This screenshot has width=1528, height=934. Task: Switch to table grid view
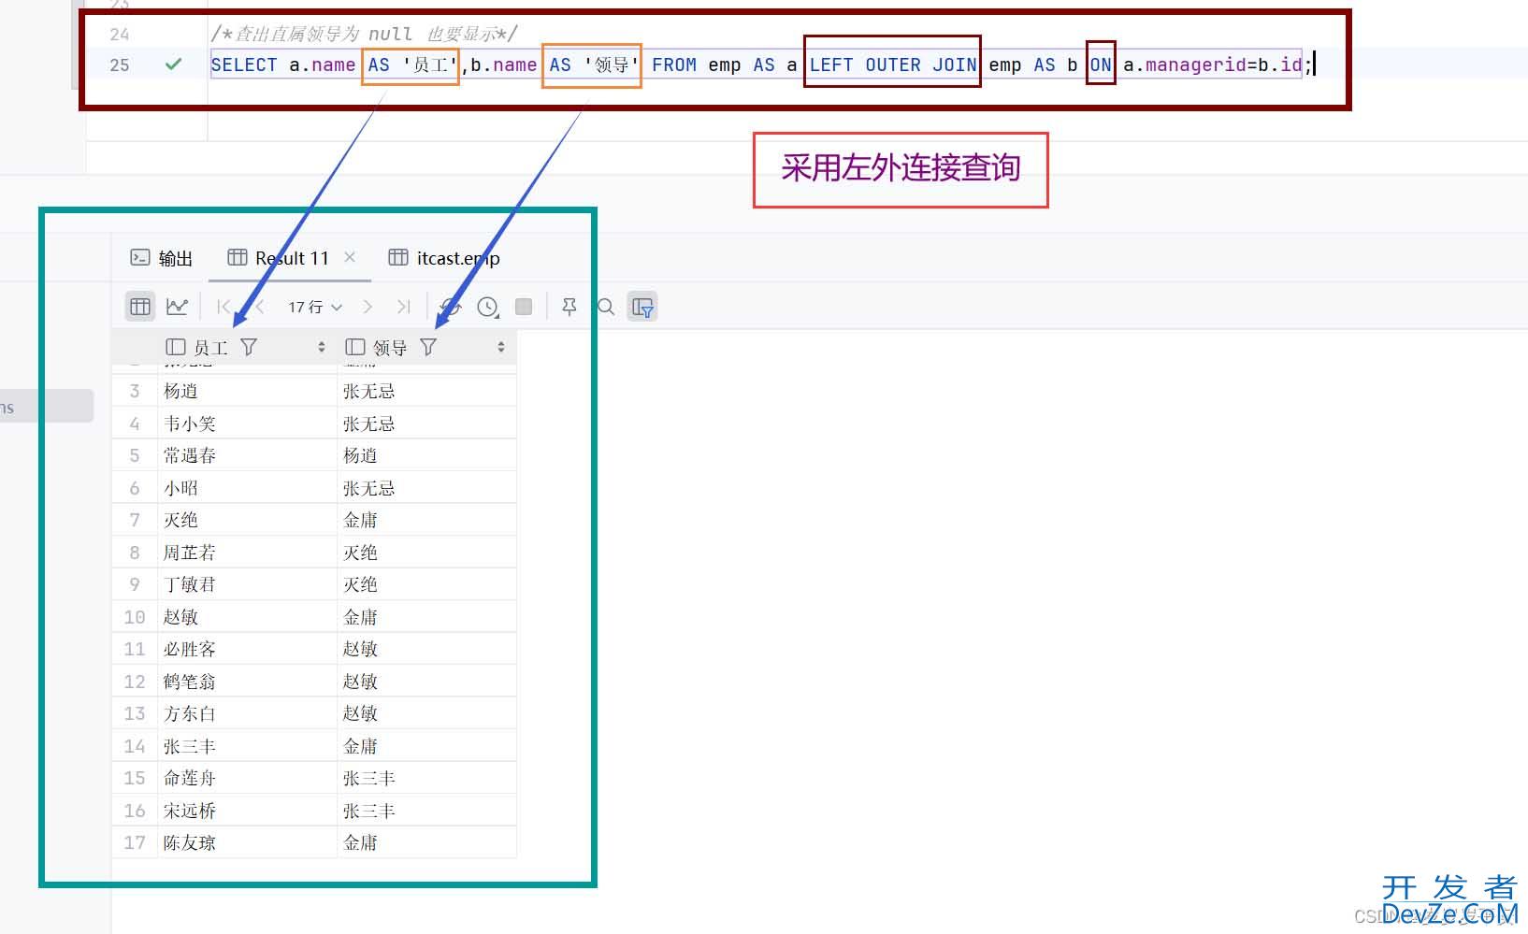click(x=140, y=307)
